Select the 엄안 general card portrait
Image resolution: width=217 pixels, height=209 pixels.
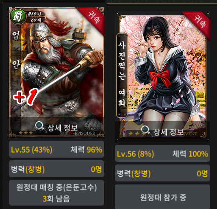[56, 72]
